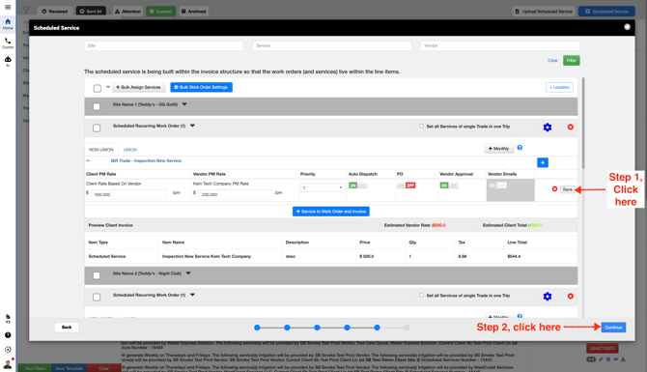647x372 pixels.
Task: Click the filter funnel icon in background
Action: click(x=26, y=11)
